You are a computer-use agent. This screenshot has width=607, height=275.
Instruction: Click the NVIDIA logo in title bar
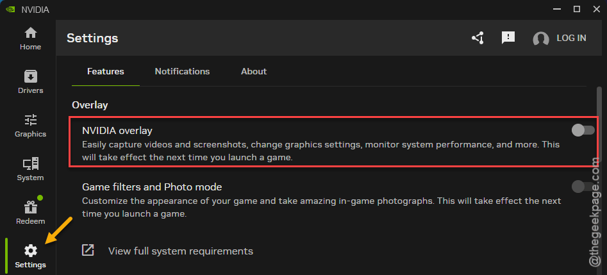pos(9,10)
